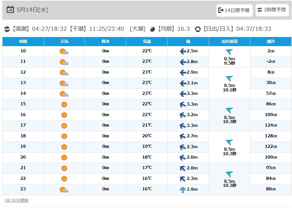Click the sunny weather icon at hour 15
This screenshot has height=211, width=292.
coord(64,104)
